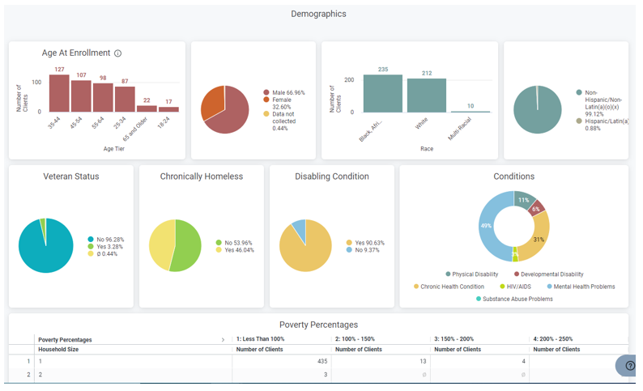Select household size 1 row cell with 4

479,361
